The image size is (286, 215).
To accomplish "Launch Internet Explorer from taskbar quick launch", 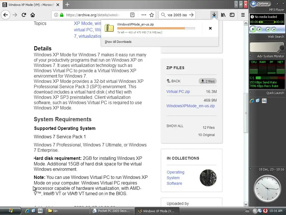I will [27, 211].
